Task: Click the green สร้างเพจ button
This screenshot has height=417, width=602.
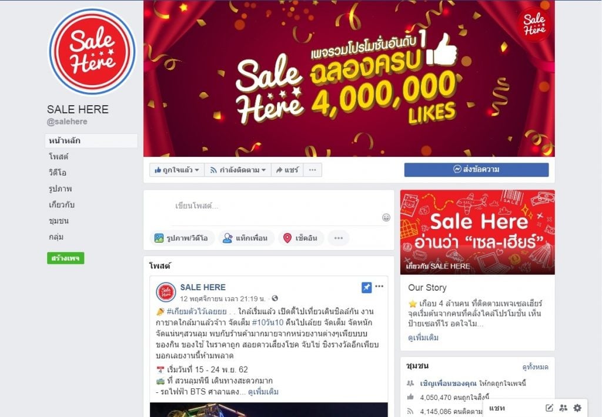Action: (x=66, y=258)
